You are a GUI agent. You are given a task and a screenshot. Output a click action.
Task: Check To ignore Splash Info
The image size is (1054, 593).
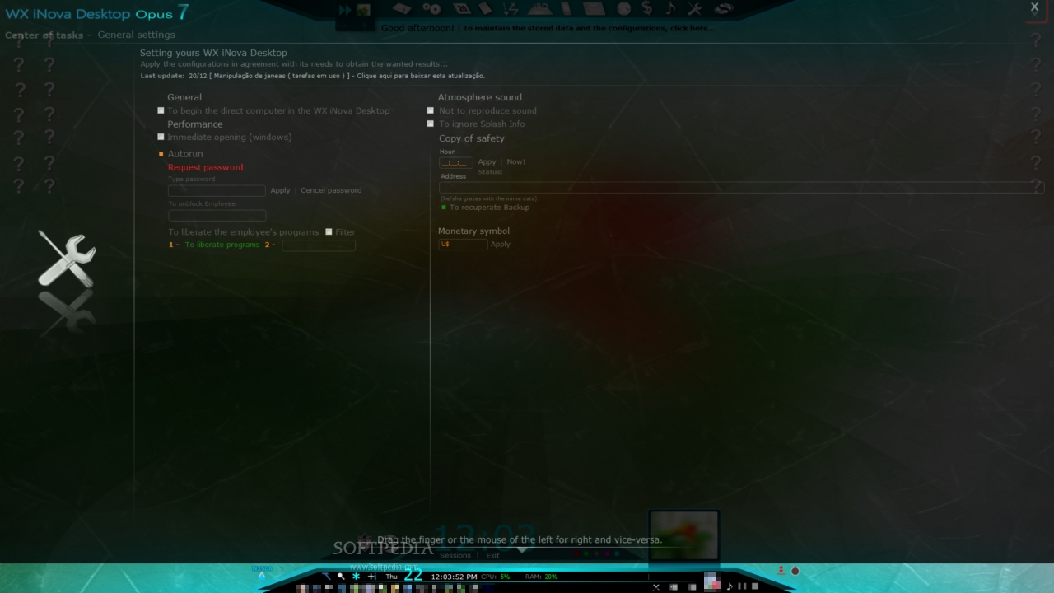coord(430,124)
